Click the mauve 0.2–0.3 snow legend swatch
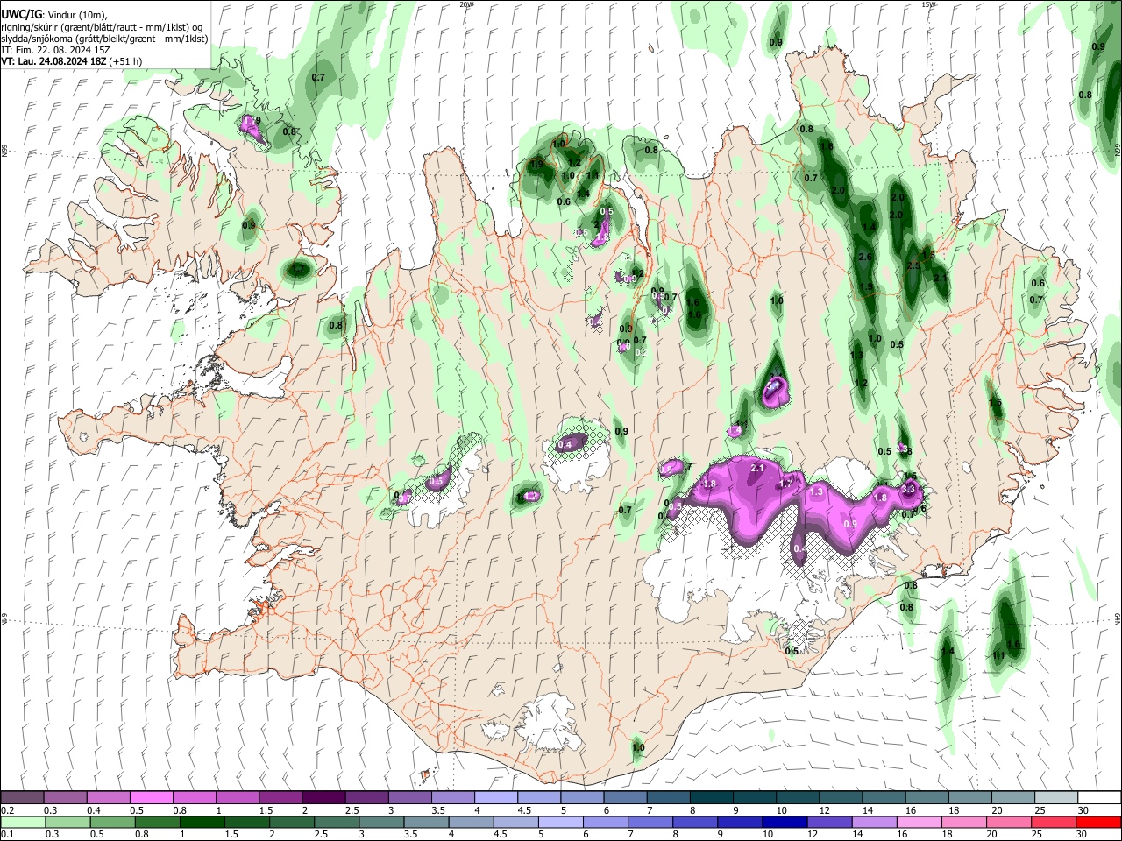This screenshot has width=1122, height=841. [x=23, y=798]
